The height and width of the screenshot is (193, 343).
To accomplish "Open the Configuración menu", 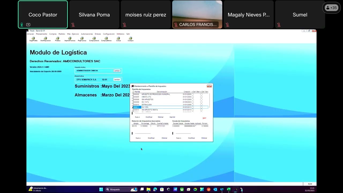I will click(x=109, y=34).
